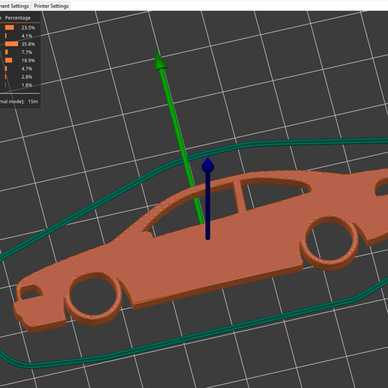Select the 1.8% legend row value
Image resolution: width=388 pixels, height=388 pixels.
pos(27,85)
